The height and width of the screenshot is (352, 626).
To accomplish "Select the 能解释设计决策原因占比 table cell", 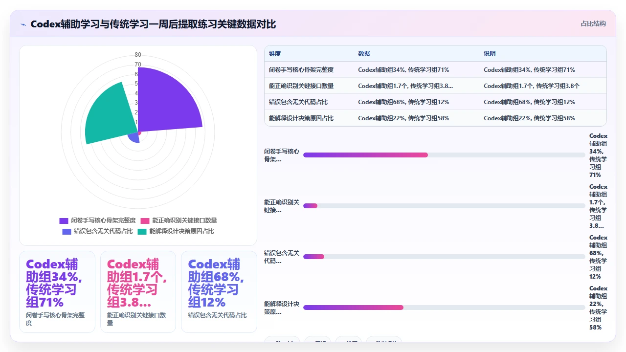I will click(301, 118).
